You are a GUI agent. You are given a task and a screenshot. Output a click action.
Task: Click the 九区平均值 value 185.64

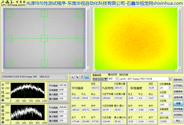pyautogui.click(x=106, y=98)
